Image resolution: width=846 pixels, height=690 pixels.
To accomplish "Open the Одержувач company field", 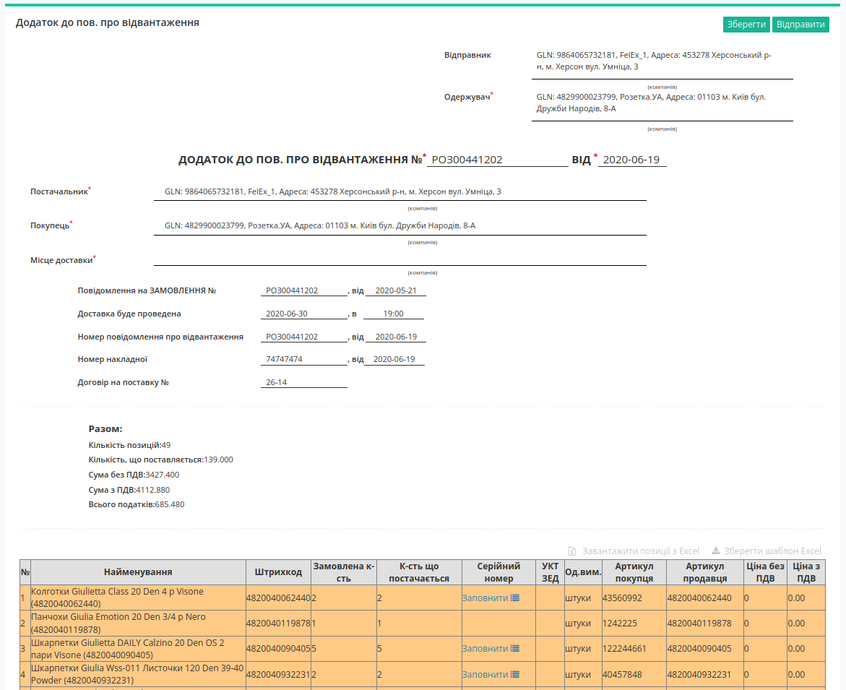I will coord(662,103).
